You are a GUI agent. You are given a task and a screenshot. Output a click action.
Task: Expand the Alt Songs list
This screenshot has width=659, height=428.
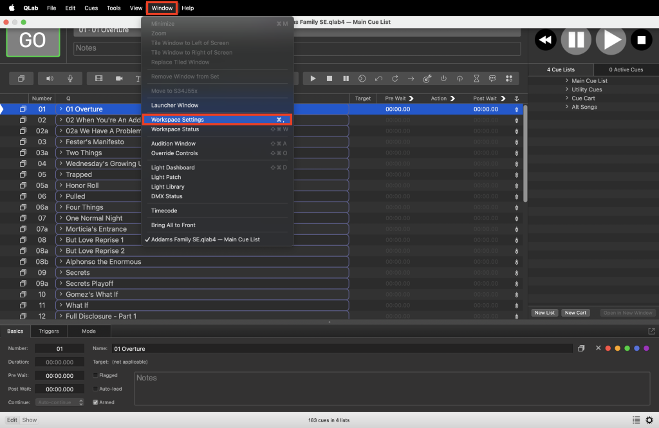click(567, 107)
